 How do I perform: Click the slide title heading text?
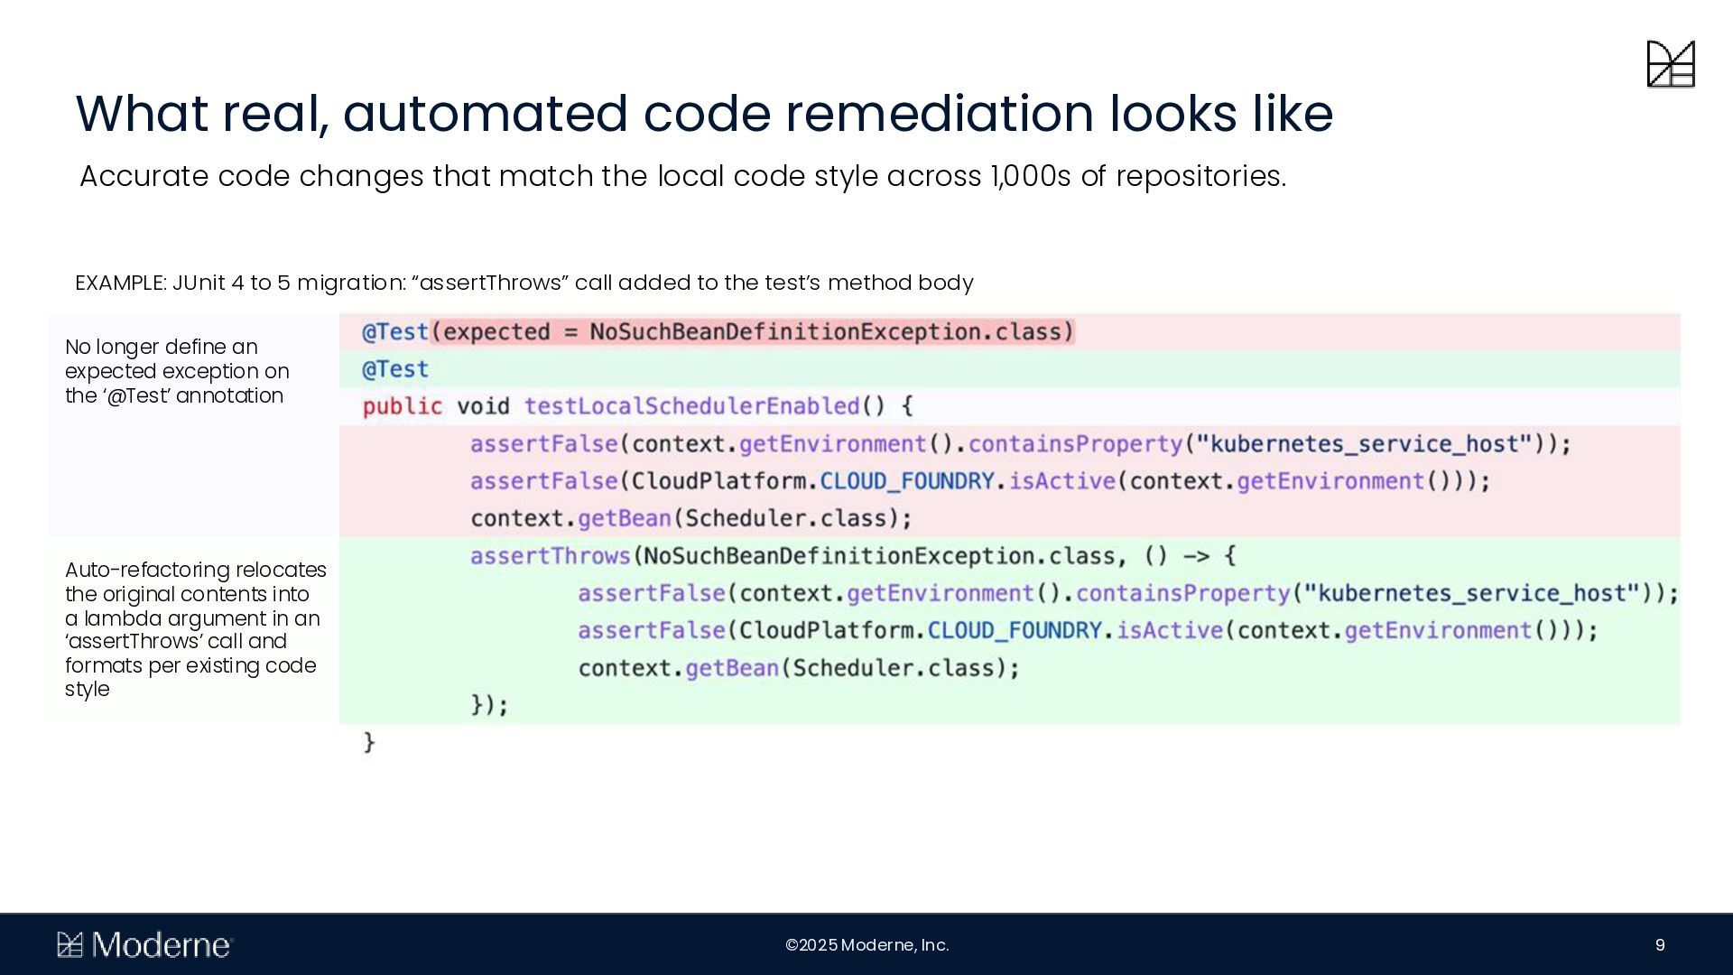(703, 115)
